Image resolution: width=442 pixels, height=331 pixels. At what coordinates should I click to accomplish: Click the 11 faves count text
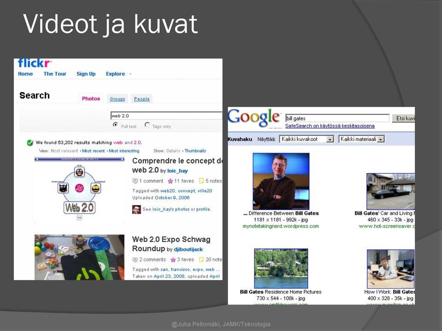click(x=184, y=181)
